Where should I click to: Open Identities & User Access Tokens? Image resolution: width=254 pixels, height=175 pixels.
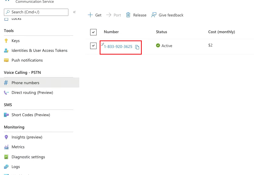[39, 50]
